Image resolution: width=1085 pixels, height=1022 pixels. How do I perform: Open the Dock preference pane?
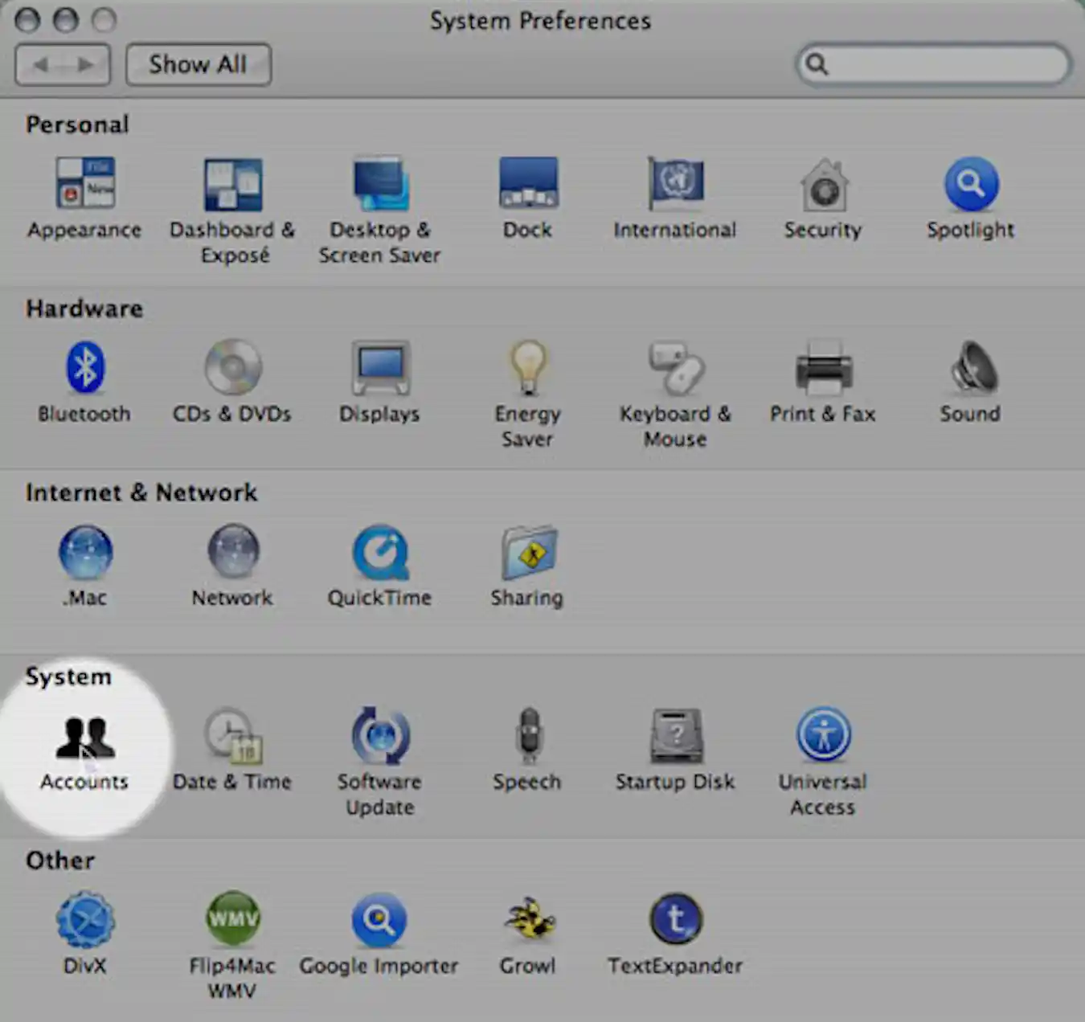click(527, 186)
